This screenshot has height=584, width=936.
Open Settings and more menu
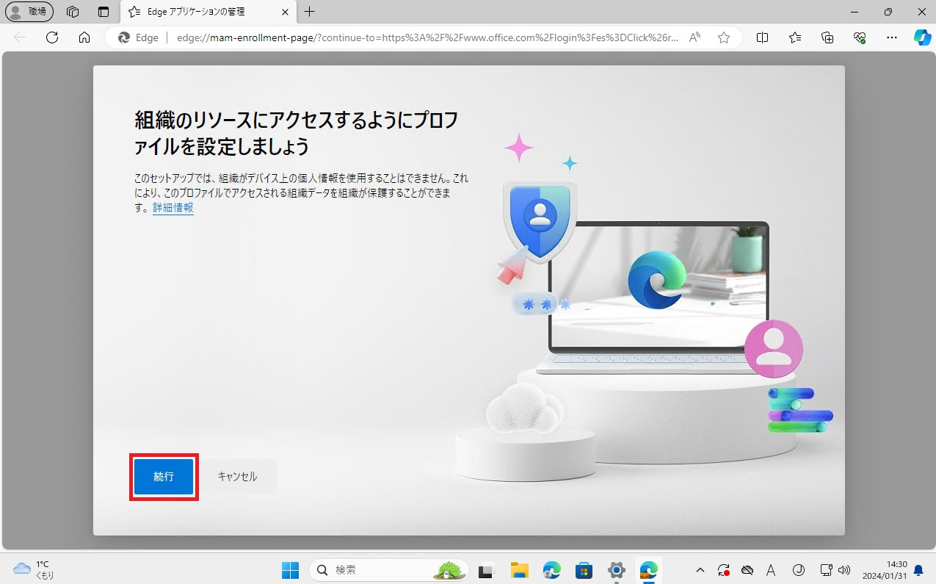coord(892,37)
